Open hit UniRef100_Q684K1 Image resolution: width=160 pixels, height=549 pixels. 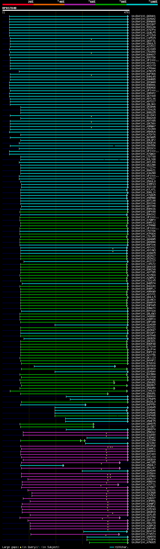143,16
